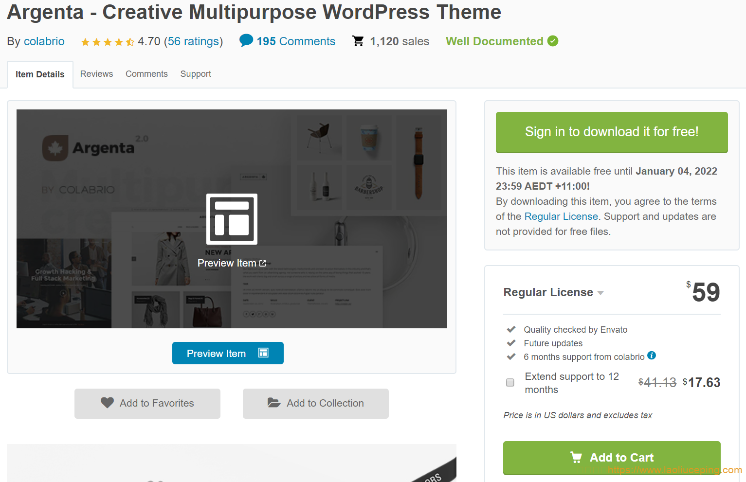Click the folder icon in Add to Collection

[x=274, y=403]
